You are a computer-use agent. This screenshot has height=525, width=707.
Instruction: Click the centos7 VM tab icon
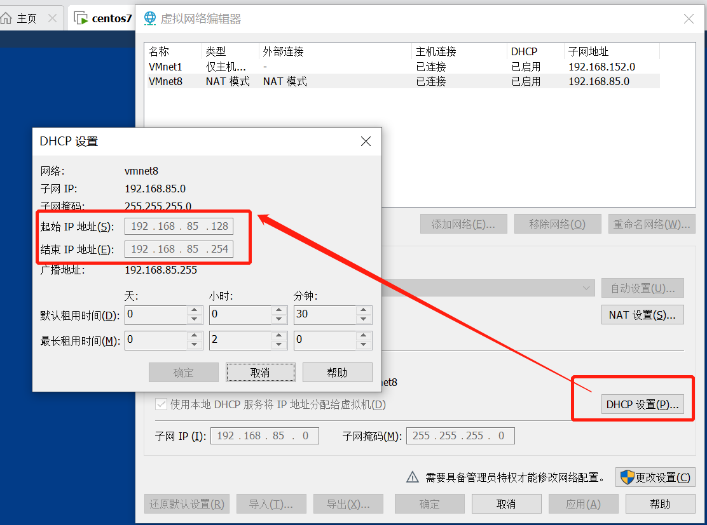(80, 18)
